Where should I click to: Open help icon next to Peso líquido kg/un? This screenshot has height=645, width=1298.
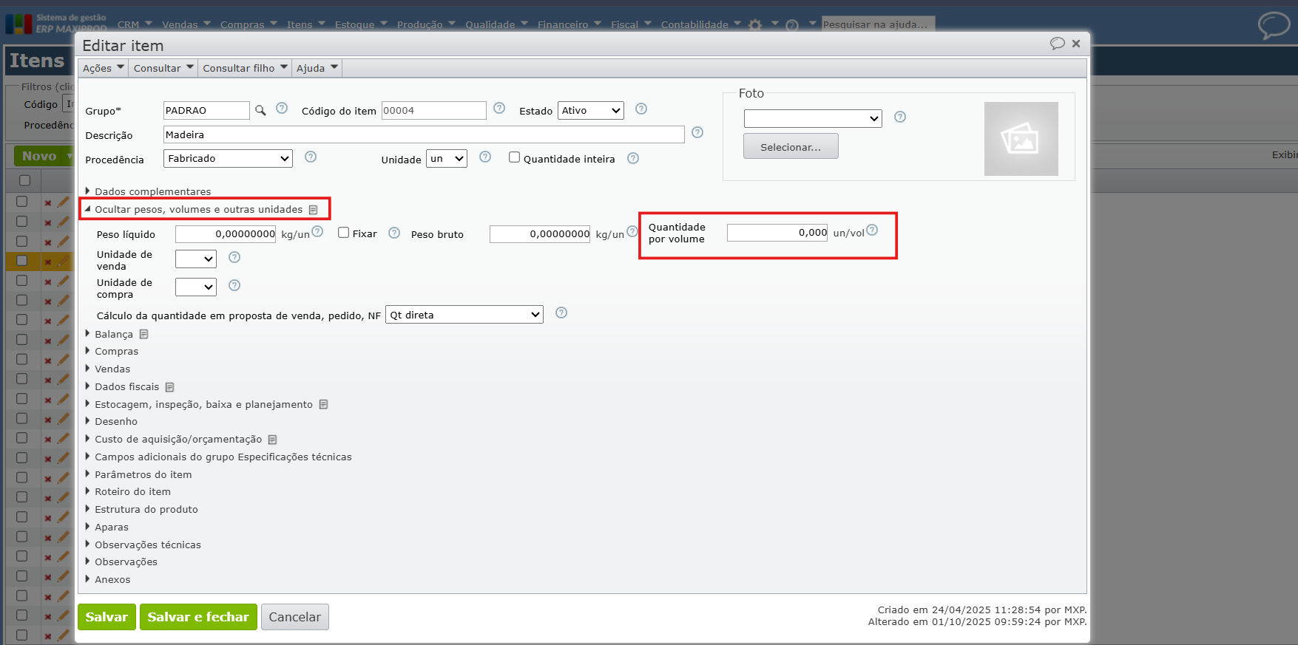tap(317, 231)
